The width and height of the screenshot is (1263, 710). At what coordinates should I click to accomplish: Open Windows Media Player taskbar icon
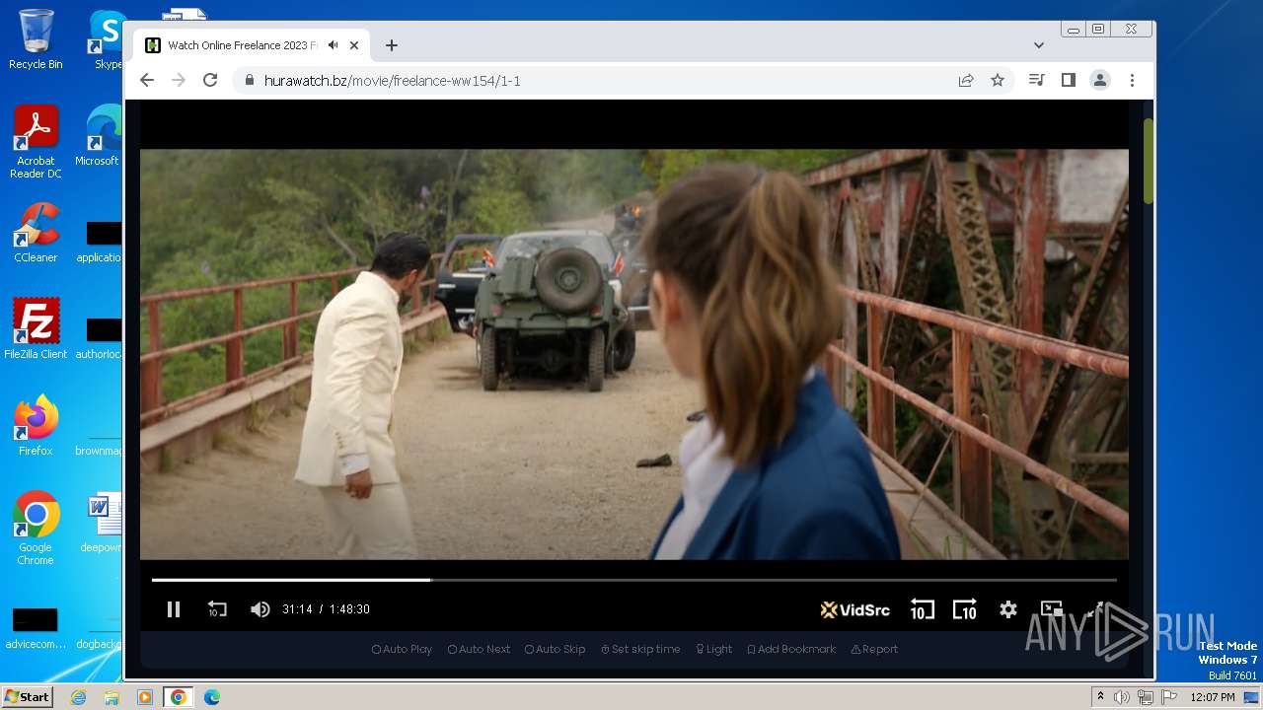(x=145, y=697)
